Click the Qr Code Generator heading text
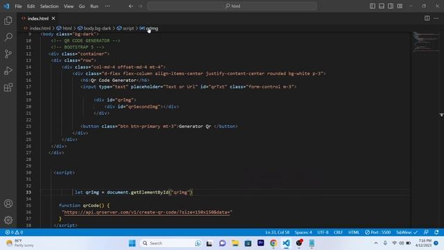This screenshot has width=444, height=250. coord(114,81)
